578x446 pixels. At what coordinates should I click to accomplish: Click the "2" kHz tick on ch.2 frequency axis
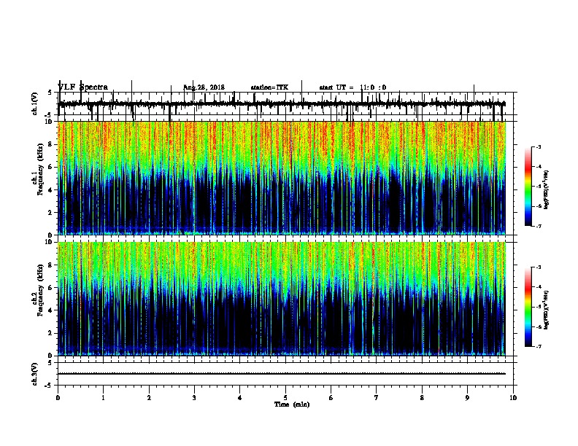51,333
